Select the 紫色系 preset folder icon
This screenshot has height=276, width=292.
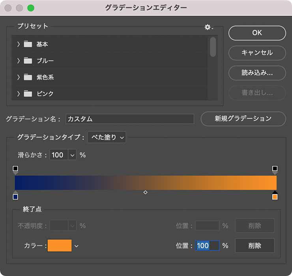click(x=28, y=77)
